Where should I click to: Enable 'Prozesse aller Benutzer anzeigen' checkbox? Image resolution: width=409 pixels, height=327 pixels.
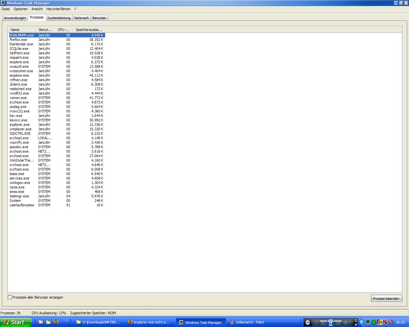pos(10,297)
